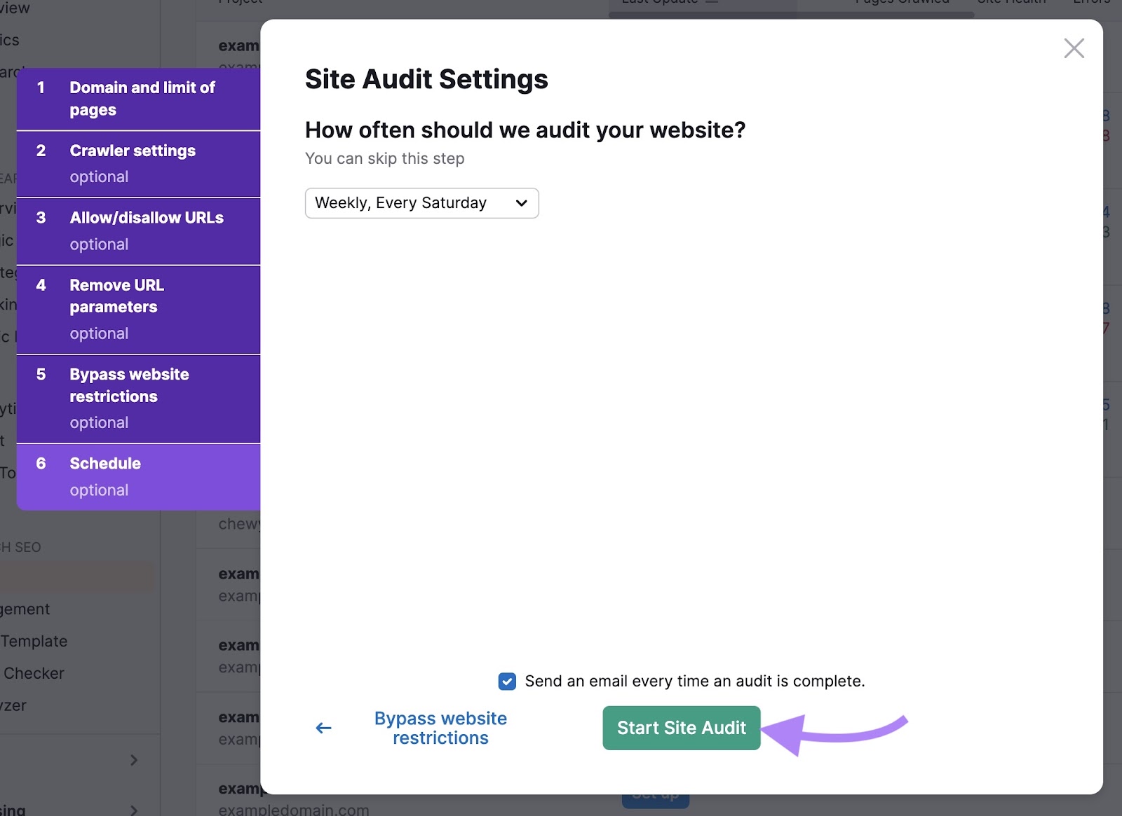
Task: Click the back arrow to previous step
Action: [323, 728]
